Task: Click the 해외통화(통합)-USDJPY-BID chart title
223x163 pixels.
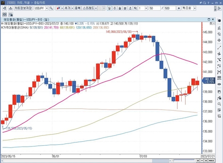Action: 26,20
